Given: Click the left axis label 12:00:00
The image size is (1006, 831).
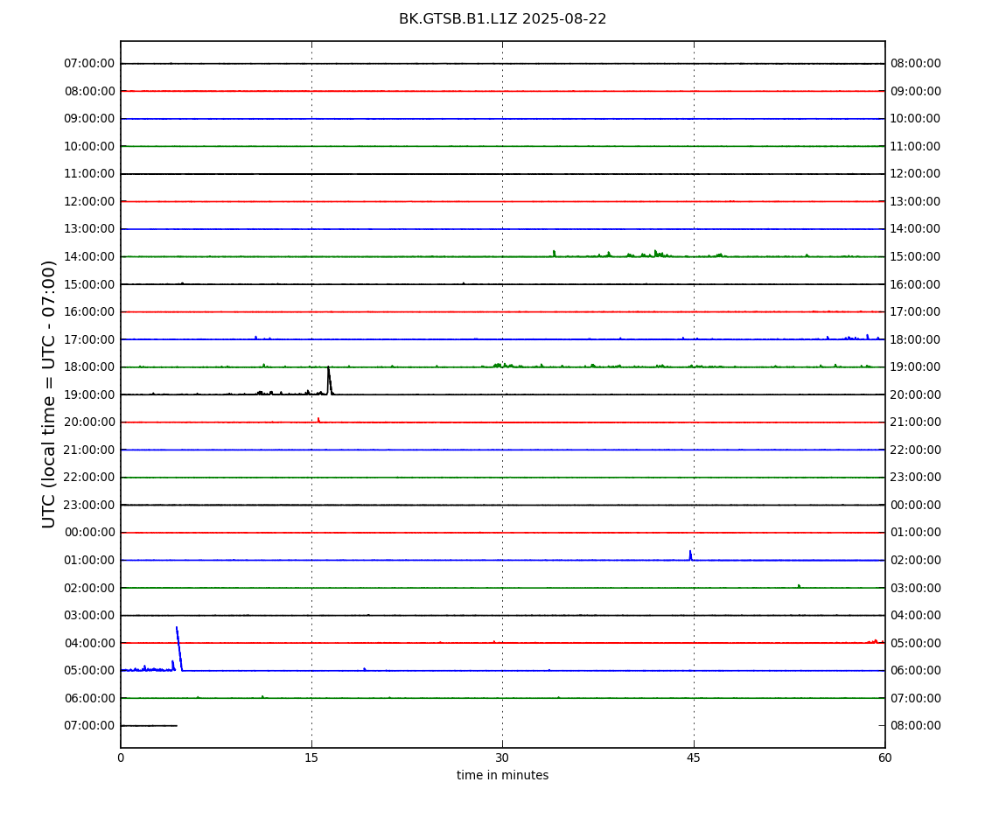Looking at the screenshot, I should (x=89, y=201).
